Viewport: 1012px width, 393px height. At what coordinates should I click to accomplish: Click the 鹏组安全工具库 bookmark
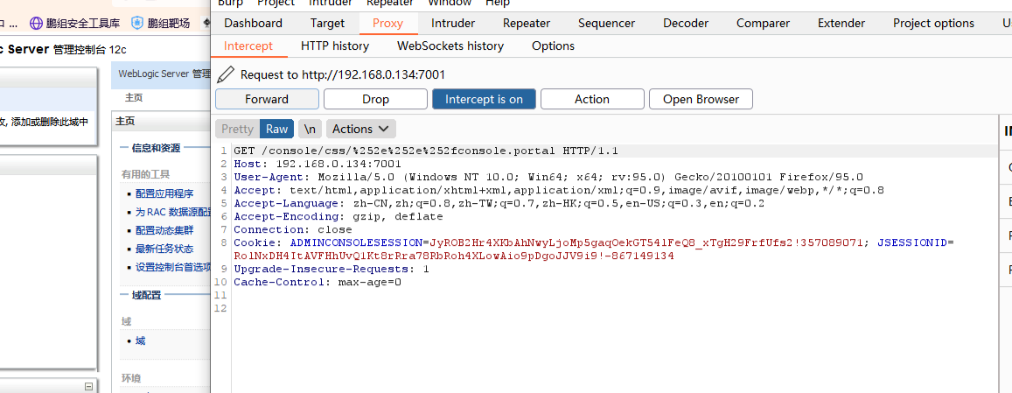click(83, 24)
